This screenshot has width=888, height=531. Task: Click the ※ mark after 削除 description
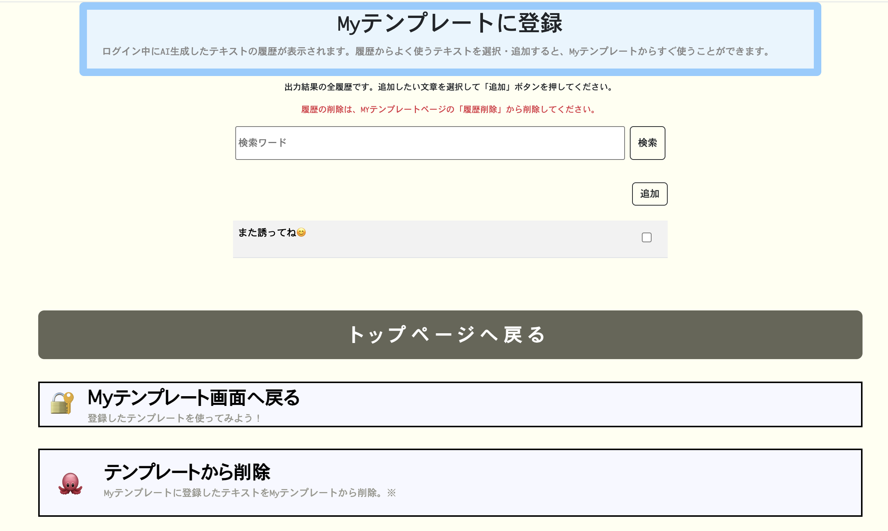click(392, 493)
